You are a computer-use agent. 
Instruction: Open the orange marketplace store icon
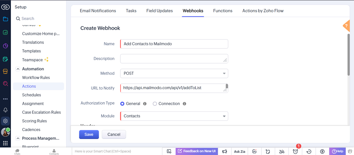(5, 71)
